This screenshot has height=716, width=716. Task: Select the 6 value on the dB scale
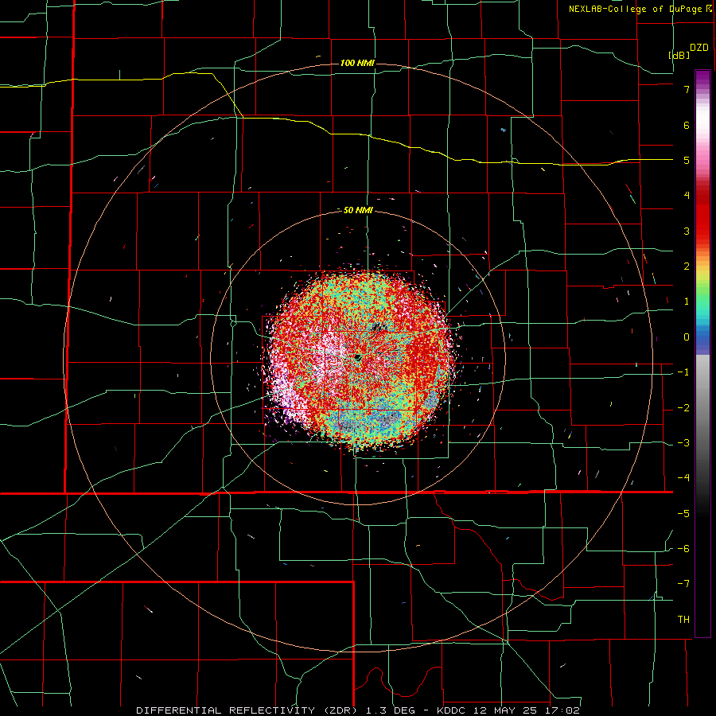687,125
